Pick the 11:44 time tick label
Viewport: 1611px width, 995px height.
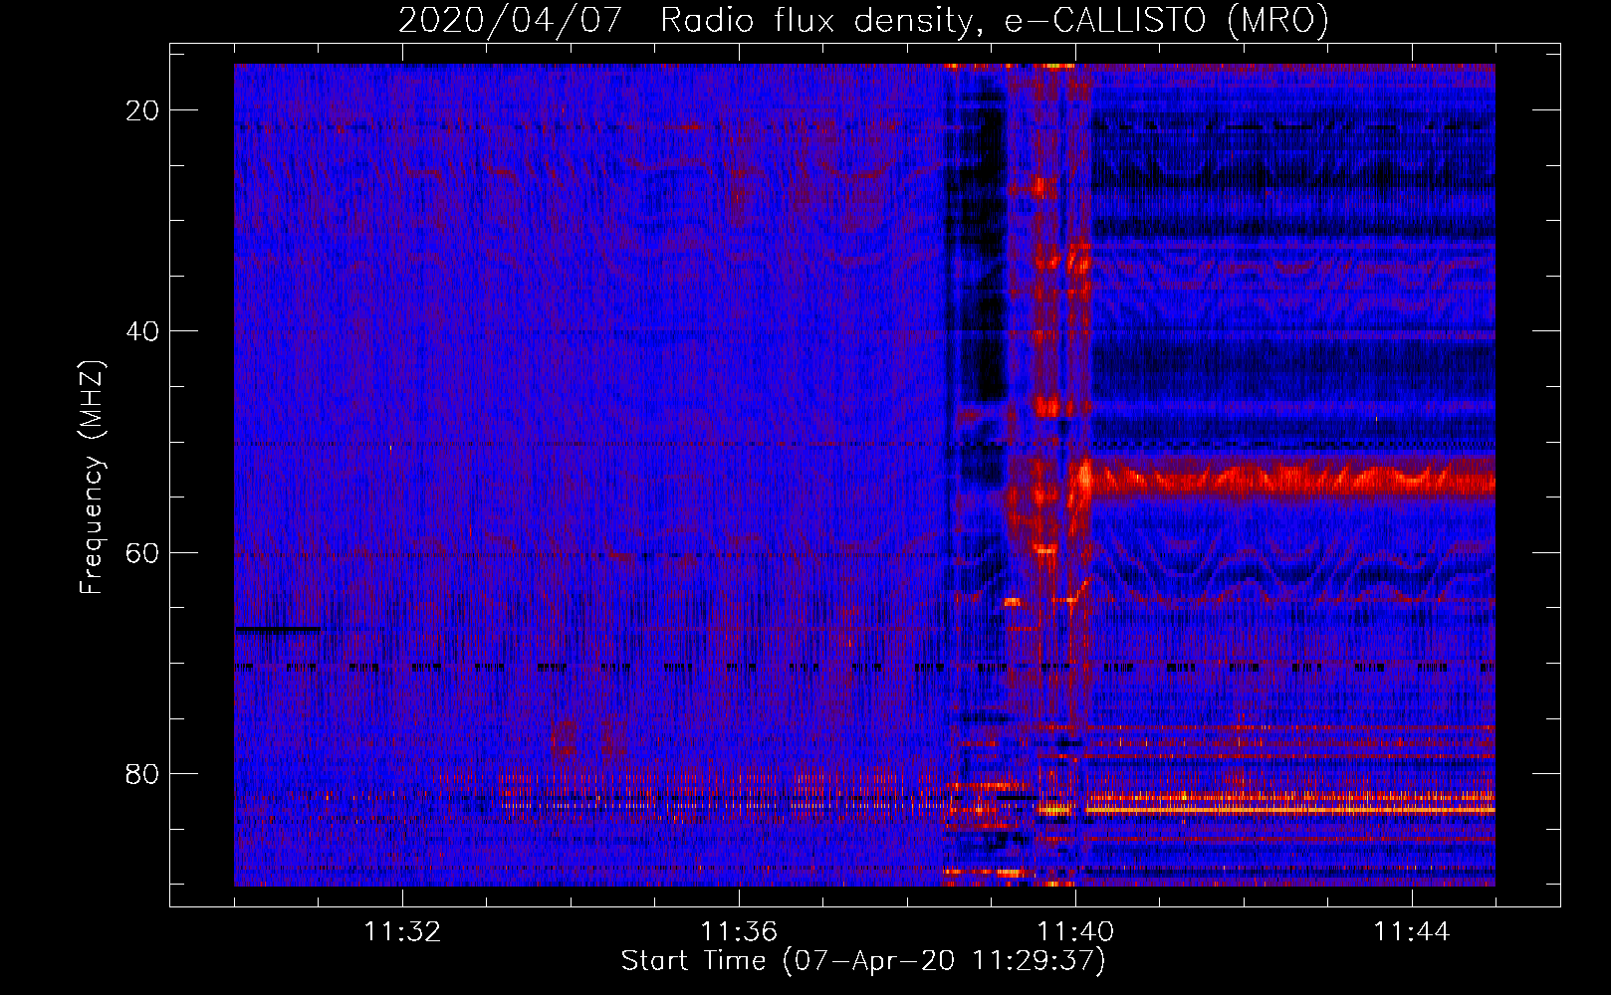[1412, 932]
